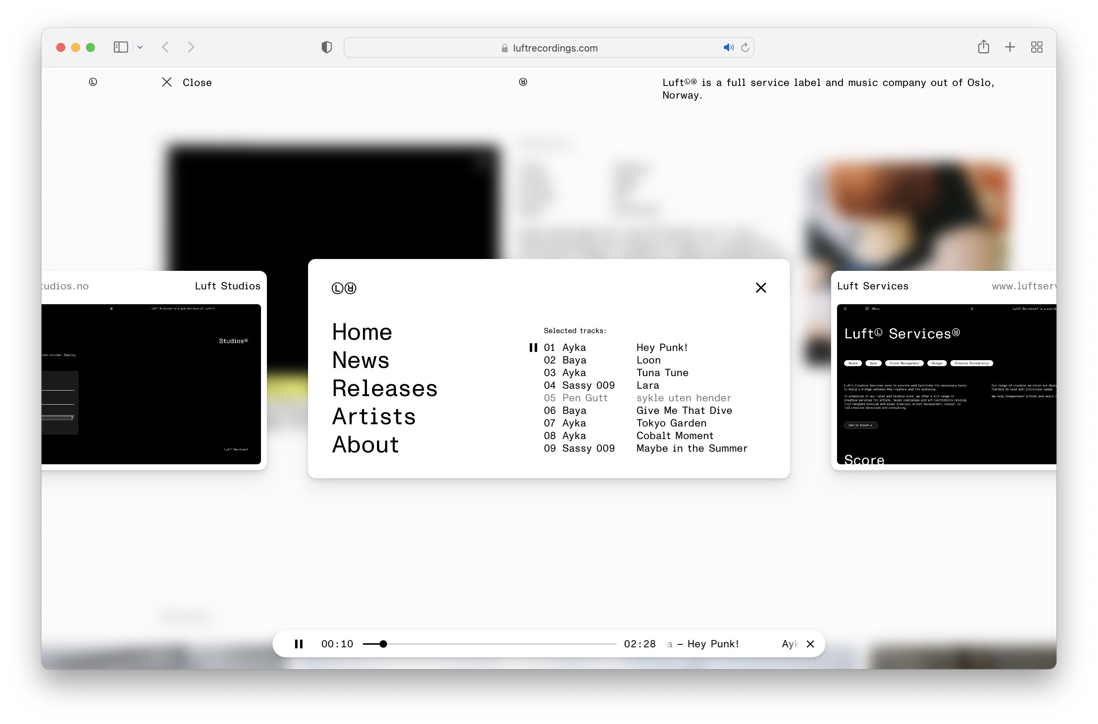1098x724 pixels.
Task: Reload the luftrecordings.com page
Action: 745,47
